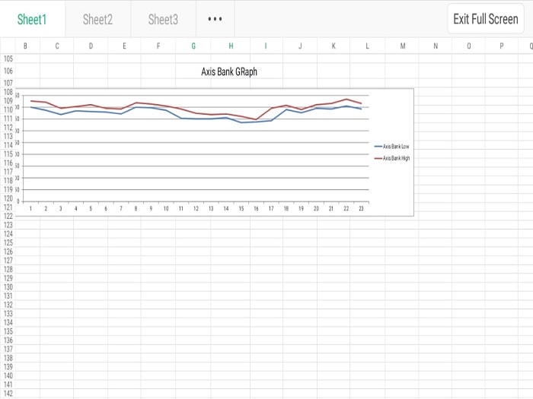This screenshot has width=533, height=399.
Task: Click x-axis label 1 on chart
Action: pos(30,208)
